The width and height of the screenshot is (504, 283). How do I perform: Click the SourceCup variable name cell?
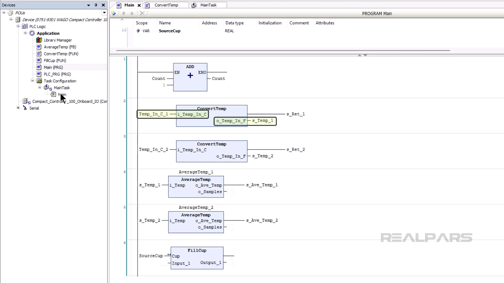point(170,31)
